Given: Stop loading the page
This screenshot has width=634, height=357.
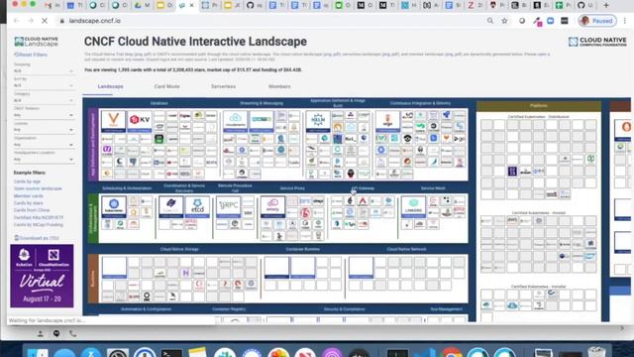Looking at the screenshot, I should pyautogui.click(x=45, y=21).
